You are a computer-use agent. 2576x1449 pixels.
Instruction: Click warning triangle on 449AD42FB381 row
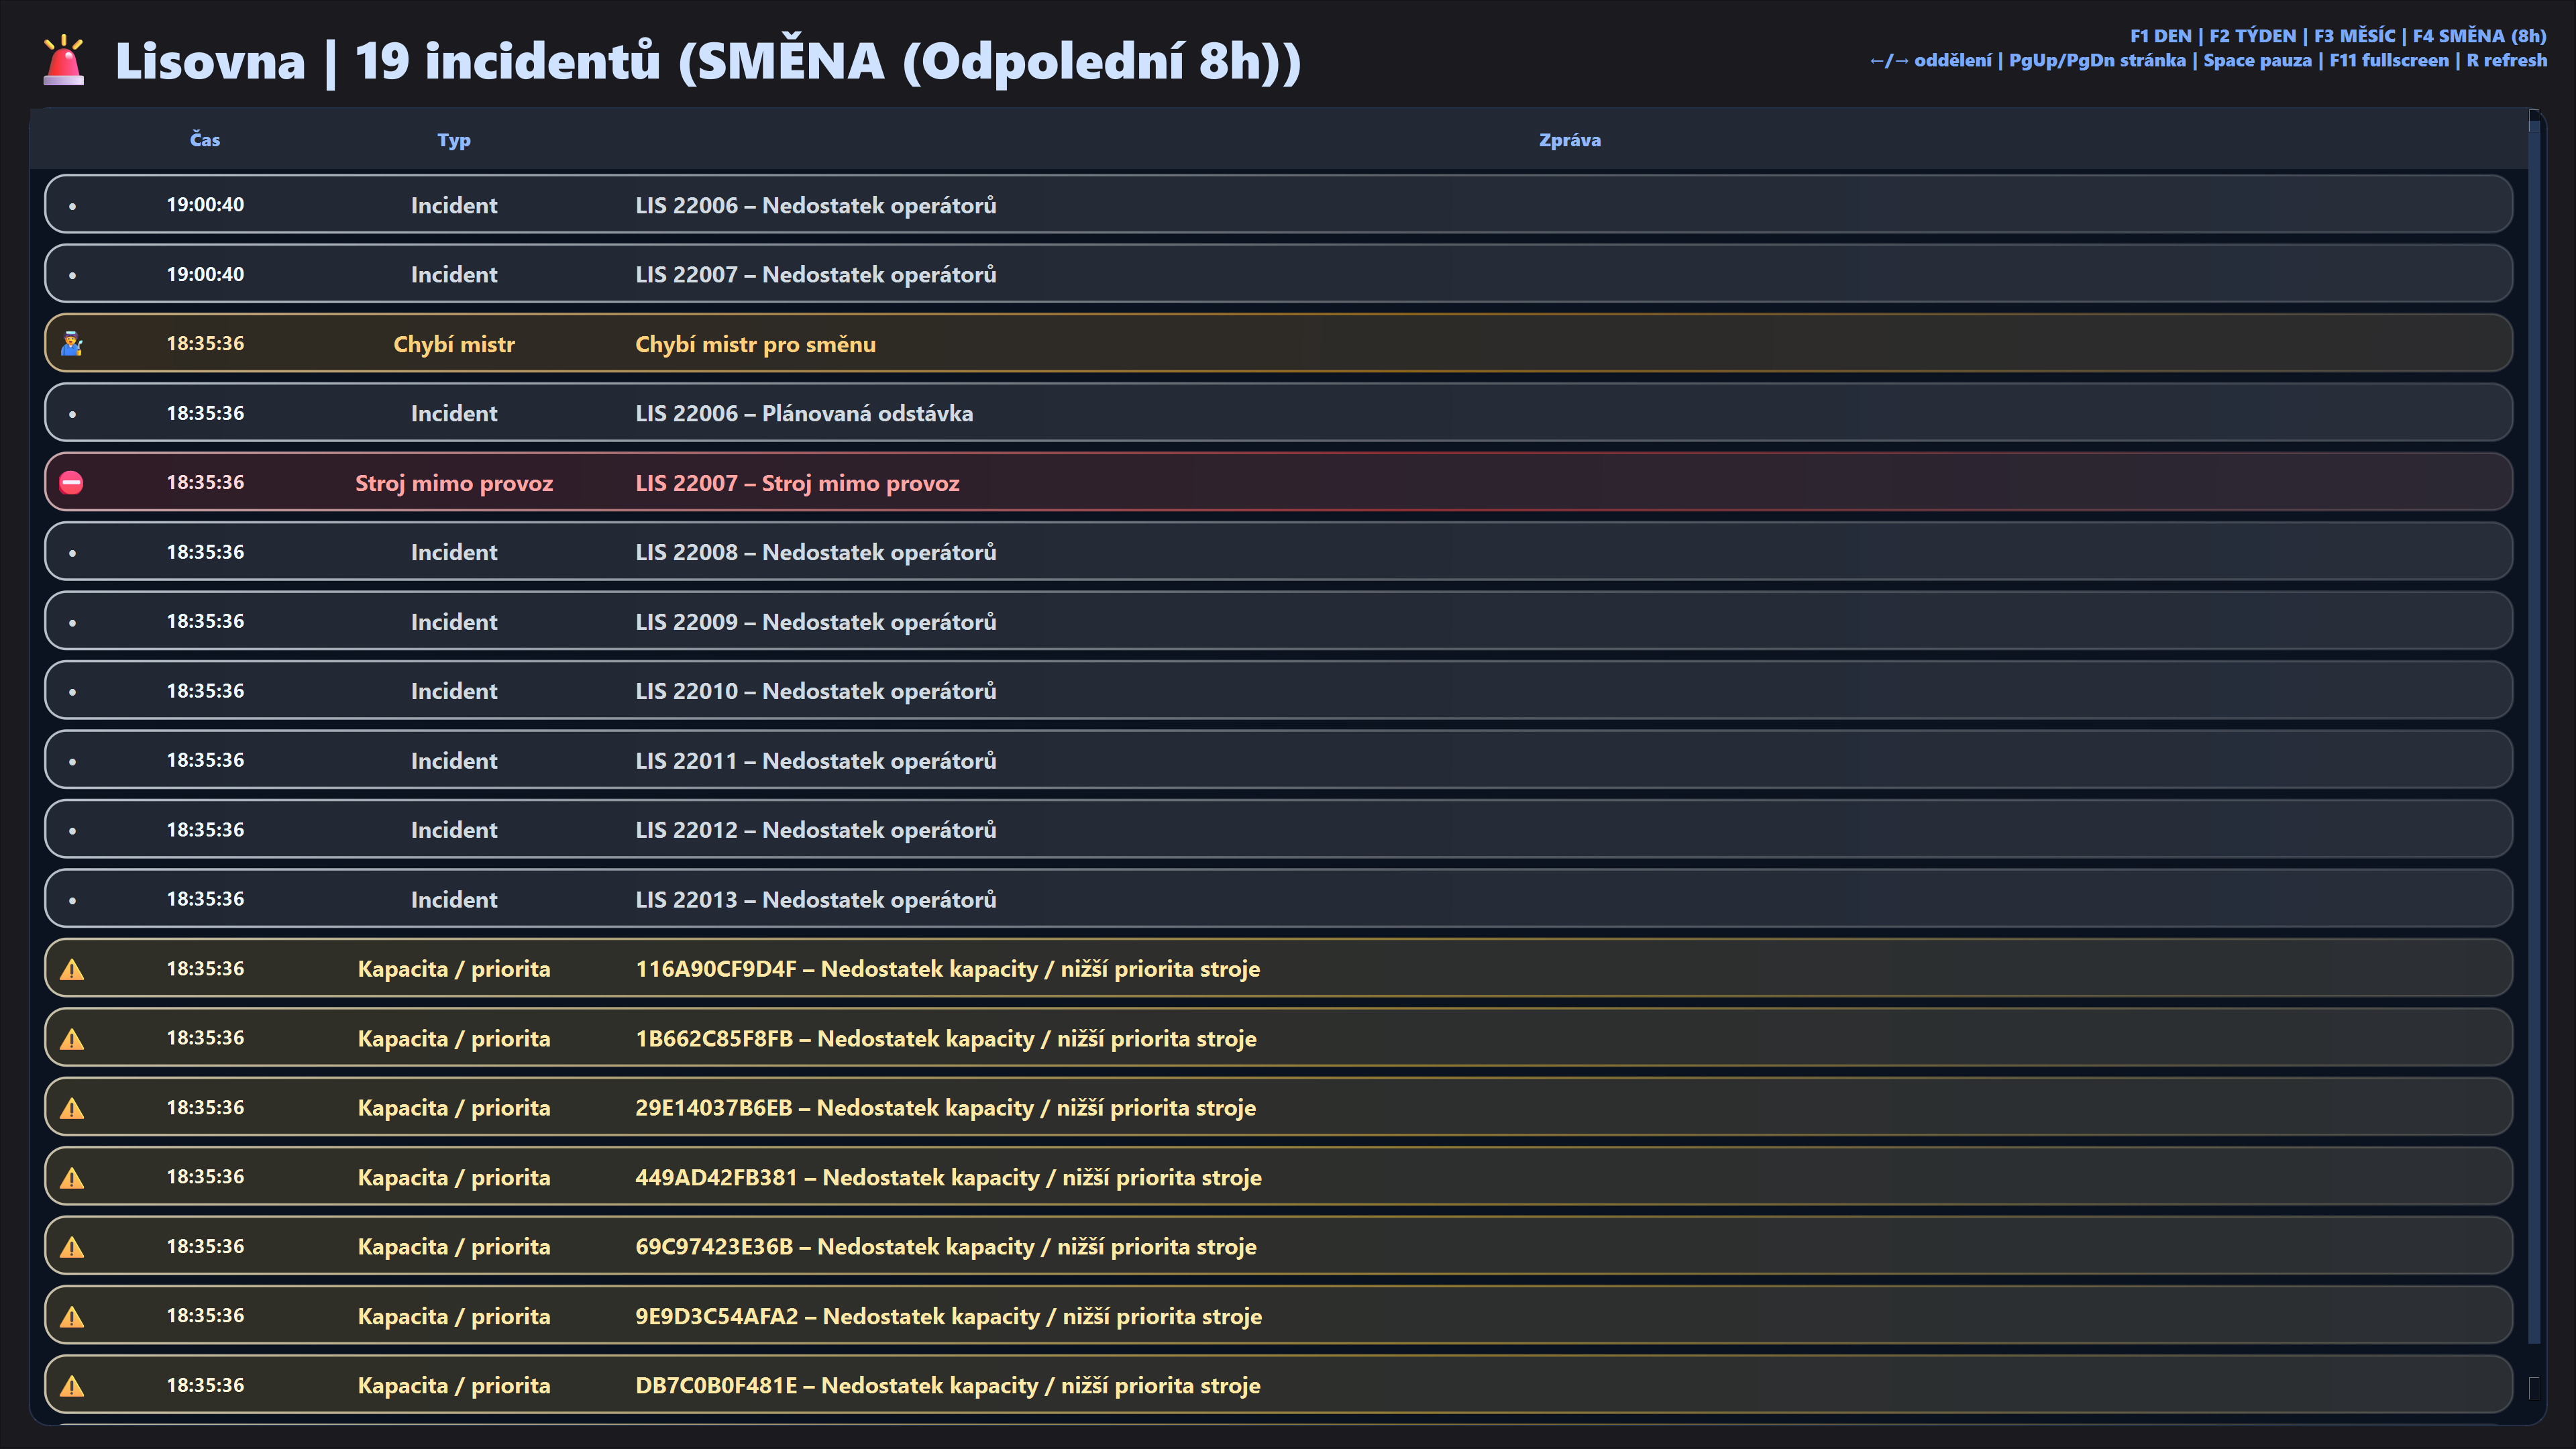click(x=72, y=1178)
